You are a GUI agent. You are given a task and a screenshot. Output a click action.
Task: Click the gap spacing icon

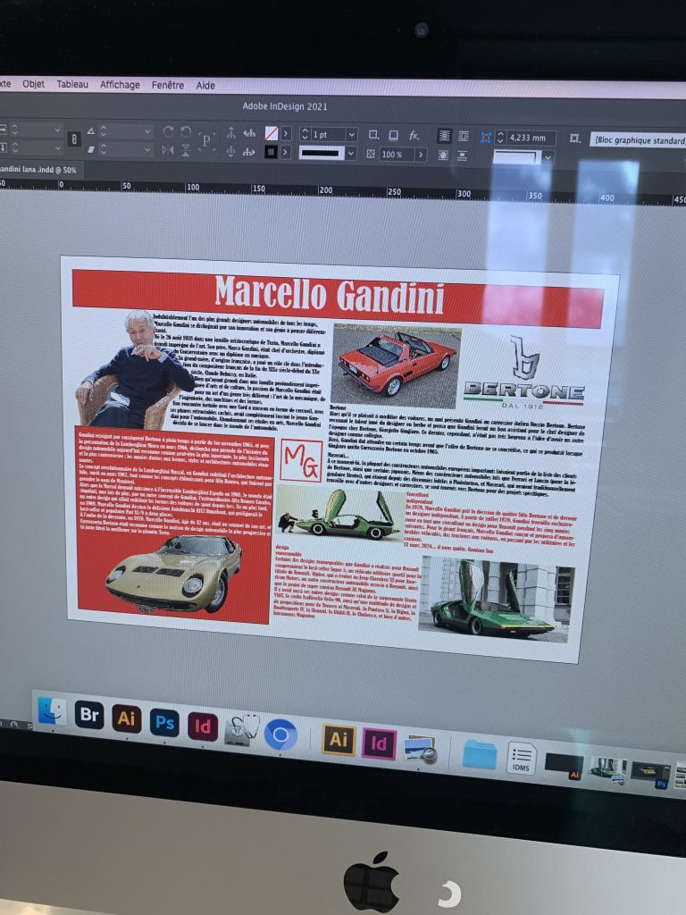(486, 137)
